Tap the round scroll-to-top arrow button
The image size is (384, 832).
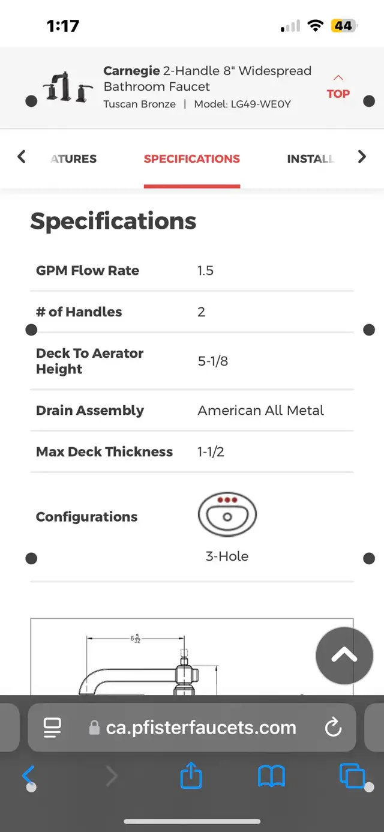coord(344,656)
